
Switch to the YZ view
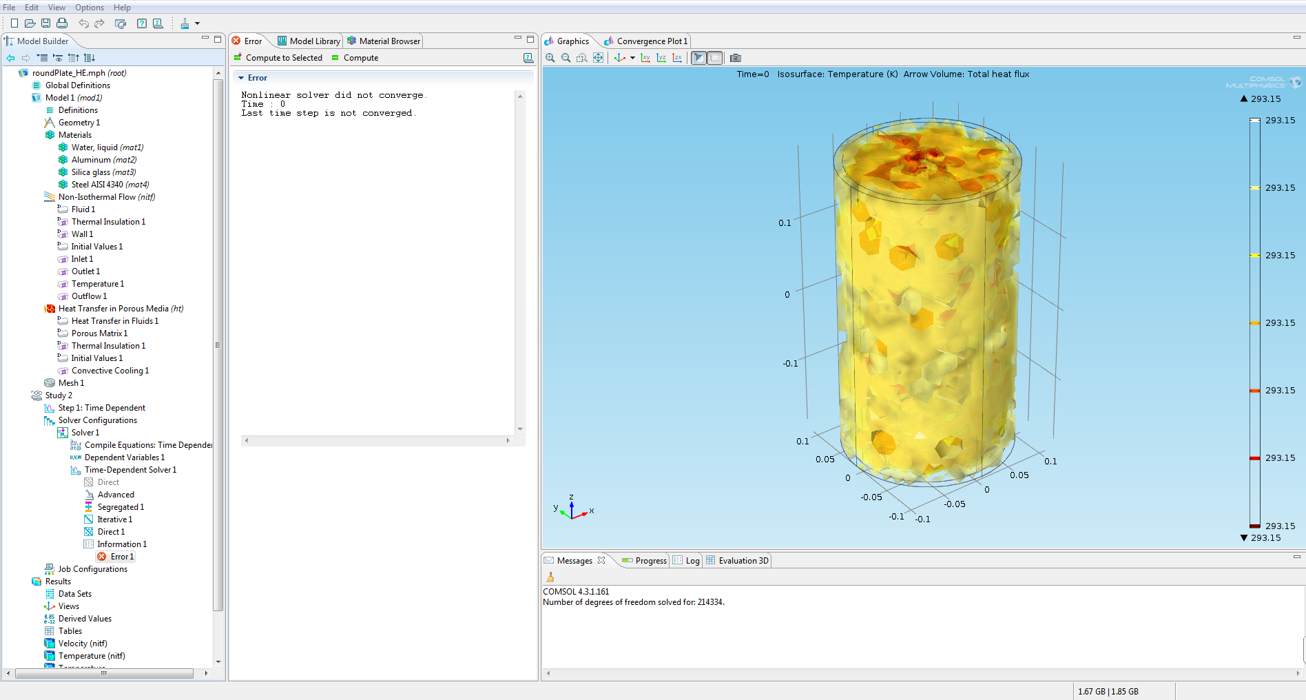[661, 58]
